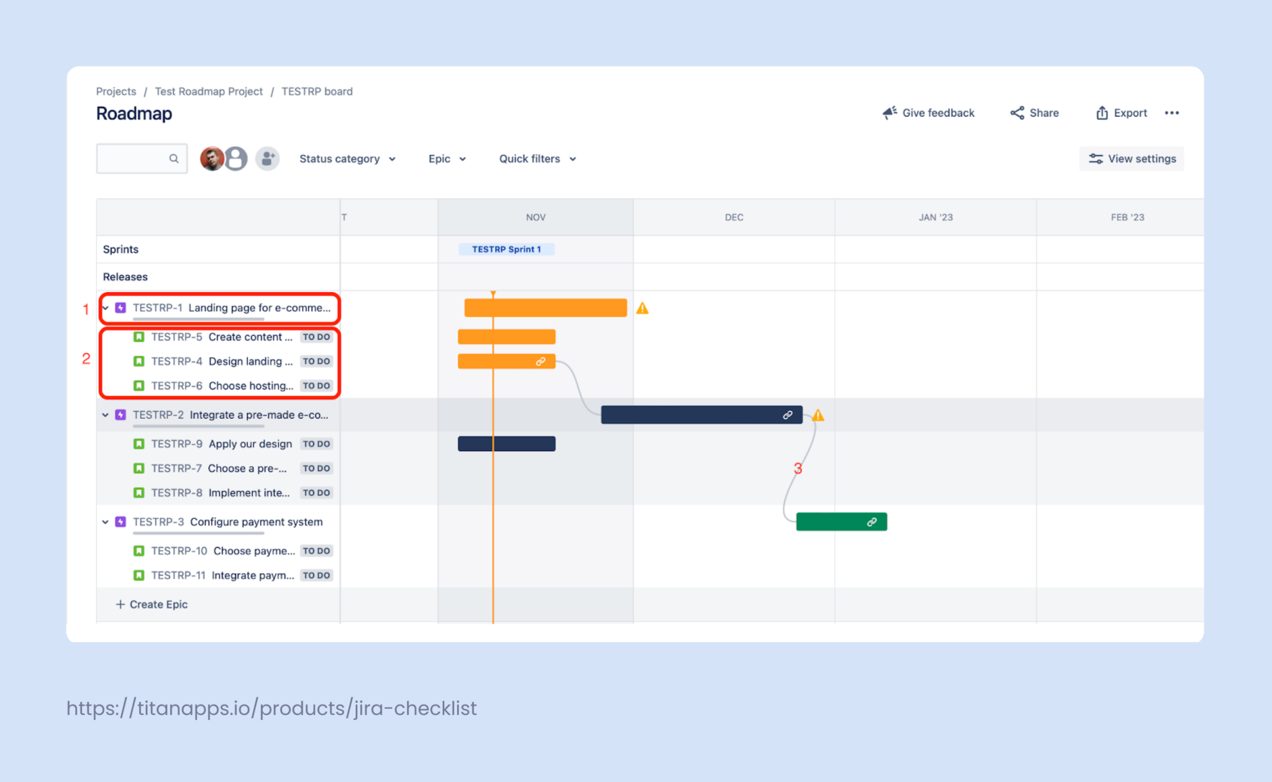Image resolution: width=1272 pixels, height=782 pixels.
Task: Open the Status category dropdown
Action: pyautogui.click(x=347, y=158)
